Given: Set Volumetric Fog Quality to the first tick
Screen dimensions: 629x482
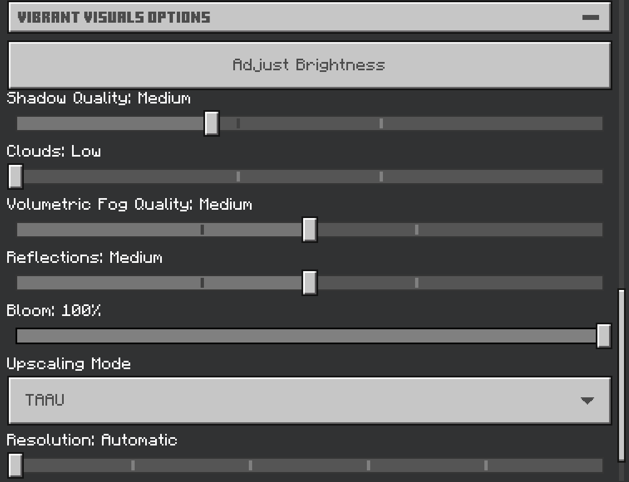Looking at the screenshot, I should tap(202, 230).
